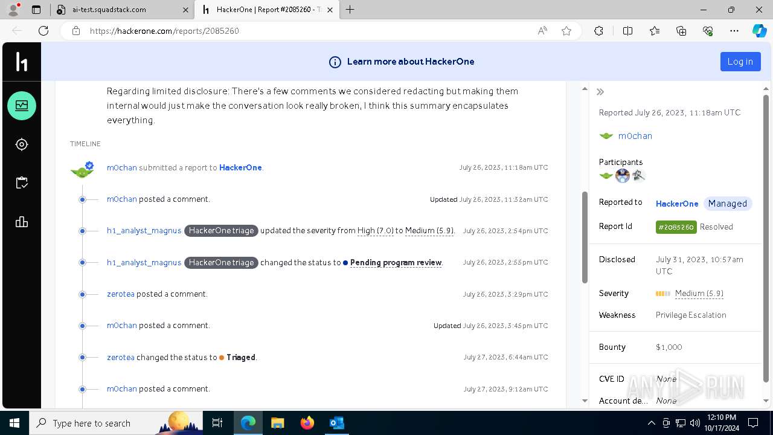Open the Favorites list icon
The height and width of the screenshot is (435, 773).
655,31
